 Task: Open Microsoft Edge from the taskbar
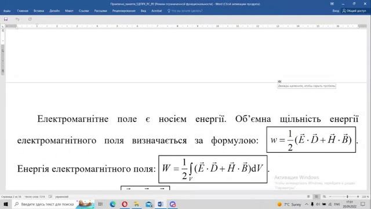(112, 204)
